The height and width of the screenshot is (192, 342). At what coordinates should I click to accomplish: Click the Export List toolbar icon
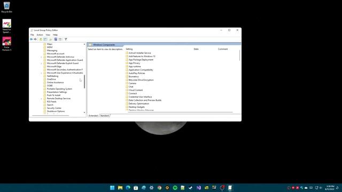[x=50, y=39]
